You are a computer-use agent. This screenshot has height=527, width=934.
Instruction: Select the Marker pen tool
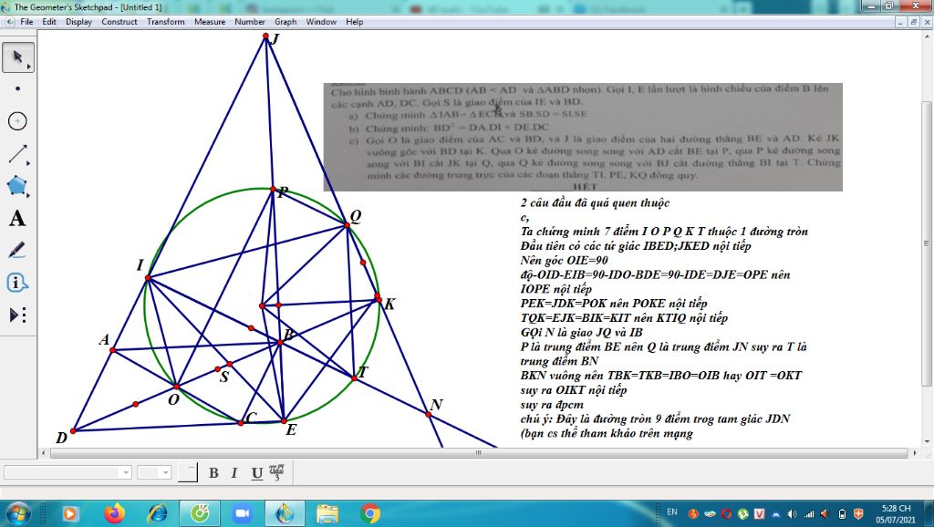pos(18,250)
